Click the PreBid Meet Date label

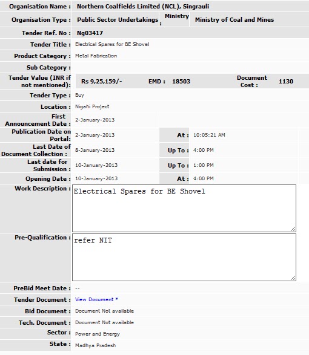[x=42, y=288]
